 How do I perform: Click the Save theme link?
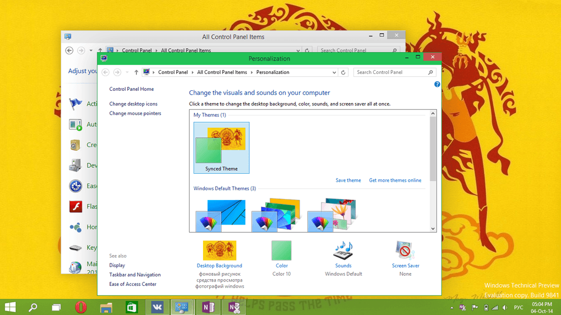tap(348, 180)
